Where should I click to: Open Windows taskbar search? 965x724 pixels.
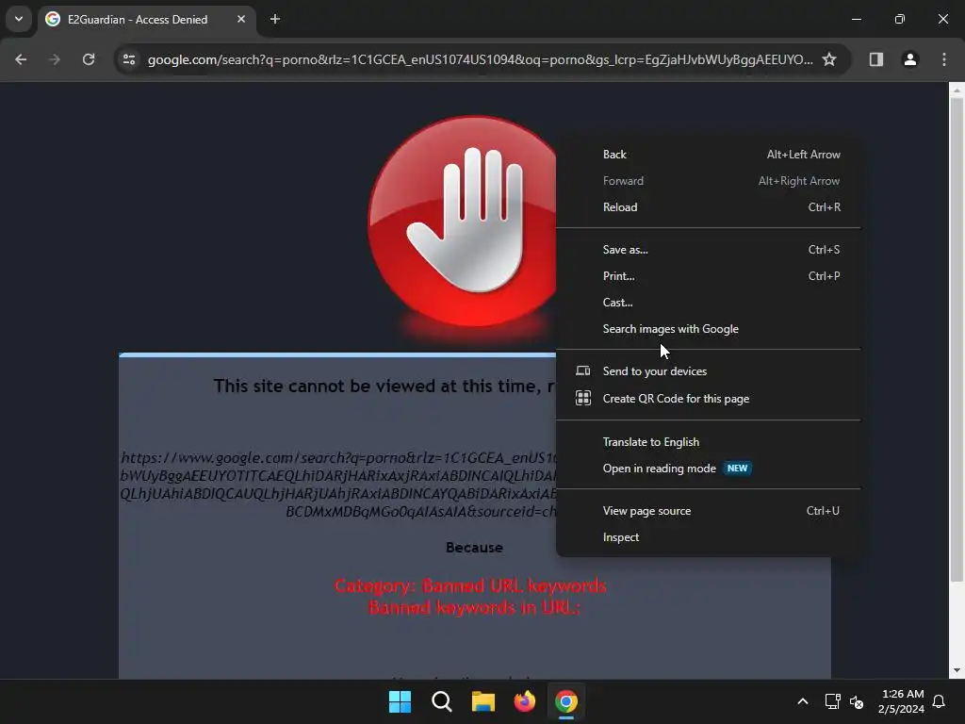click(442, 701)
